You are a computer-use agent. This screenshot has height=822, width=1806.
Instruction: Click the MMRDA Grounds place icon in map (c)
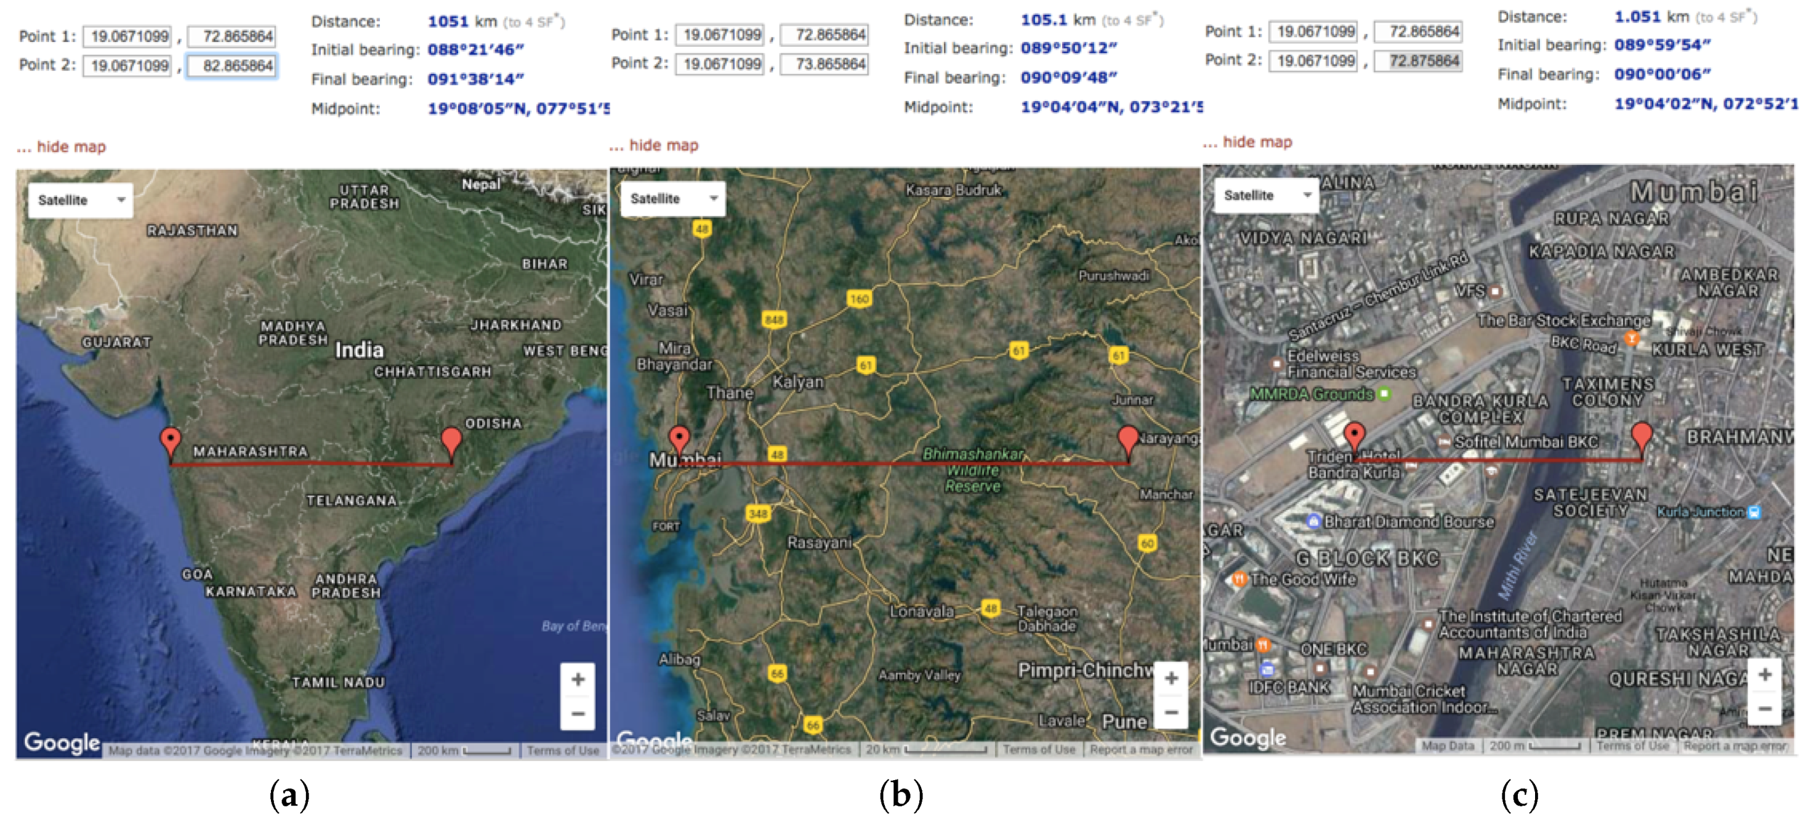tap(1384, 394)
